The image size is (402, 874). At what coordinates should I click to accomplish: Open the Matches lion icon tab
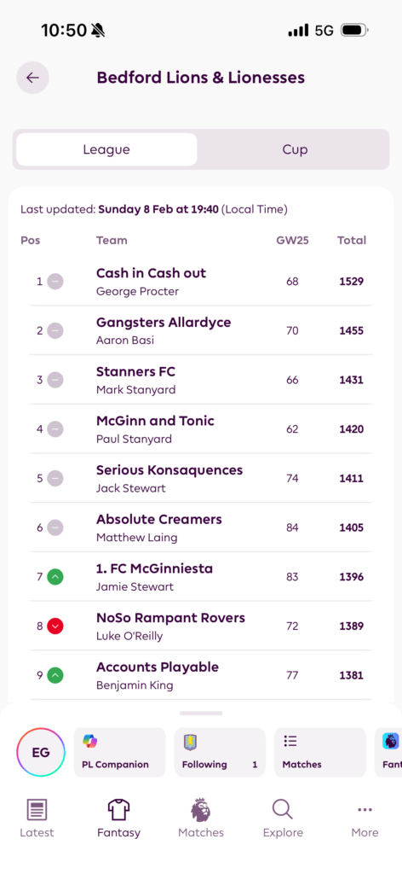201,809
